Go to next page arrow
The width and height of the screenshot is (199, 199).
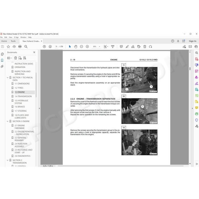(x=50, y=47)
